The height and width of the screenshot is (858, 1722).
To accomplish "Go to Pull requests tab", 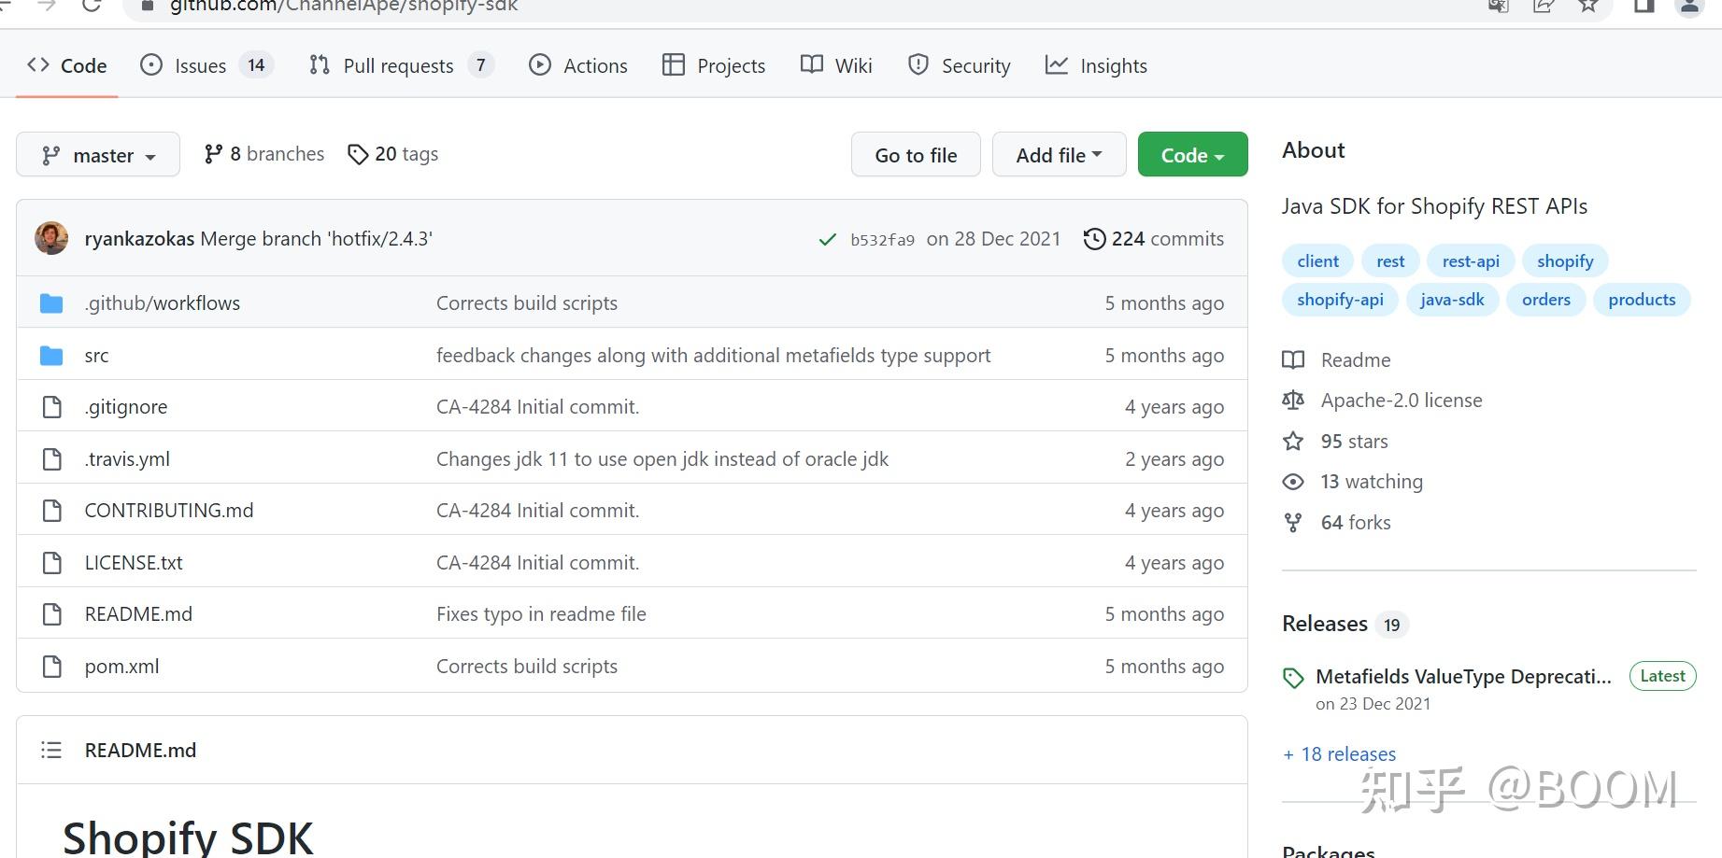I will 401,65.
